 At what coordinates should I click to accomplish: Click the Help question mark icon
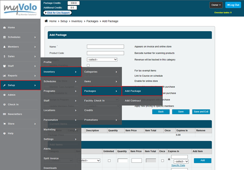tap(4, 133)
